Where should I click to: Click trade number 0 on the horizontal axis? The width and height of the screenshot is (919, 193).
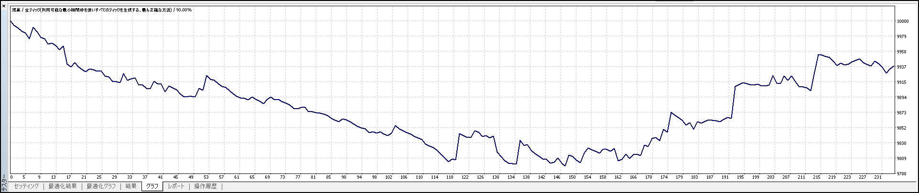[x=11, y=177]
